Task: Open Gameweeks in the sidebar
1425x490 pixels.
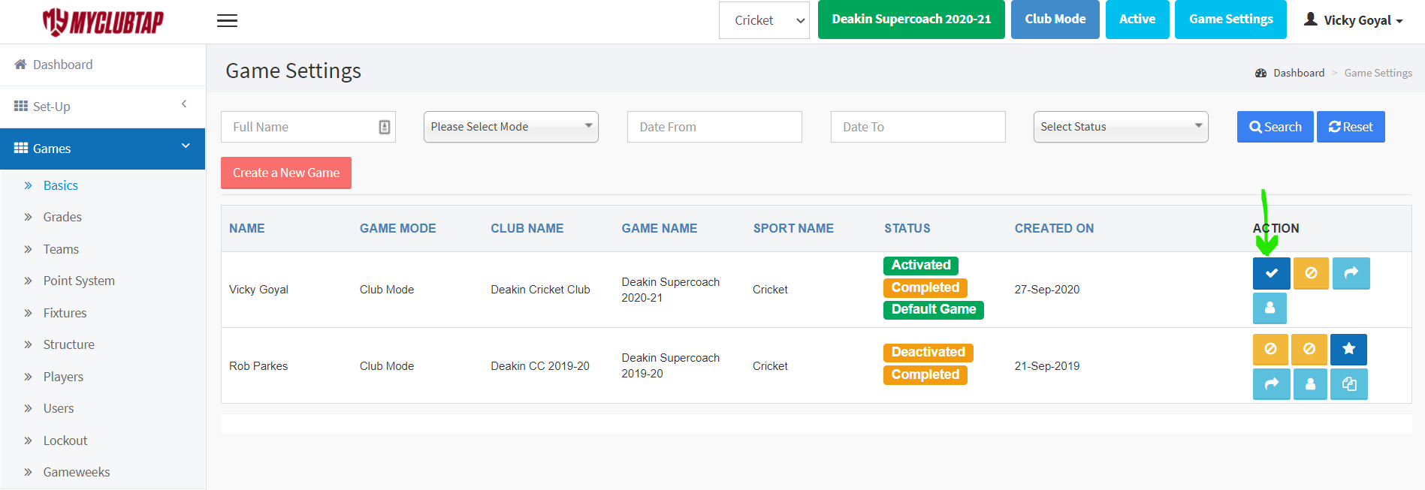Action: coord(77,472)
